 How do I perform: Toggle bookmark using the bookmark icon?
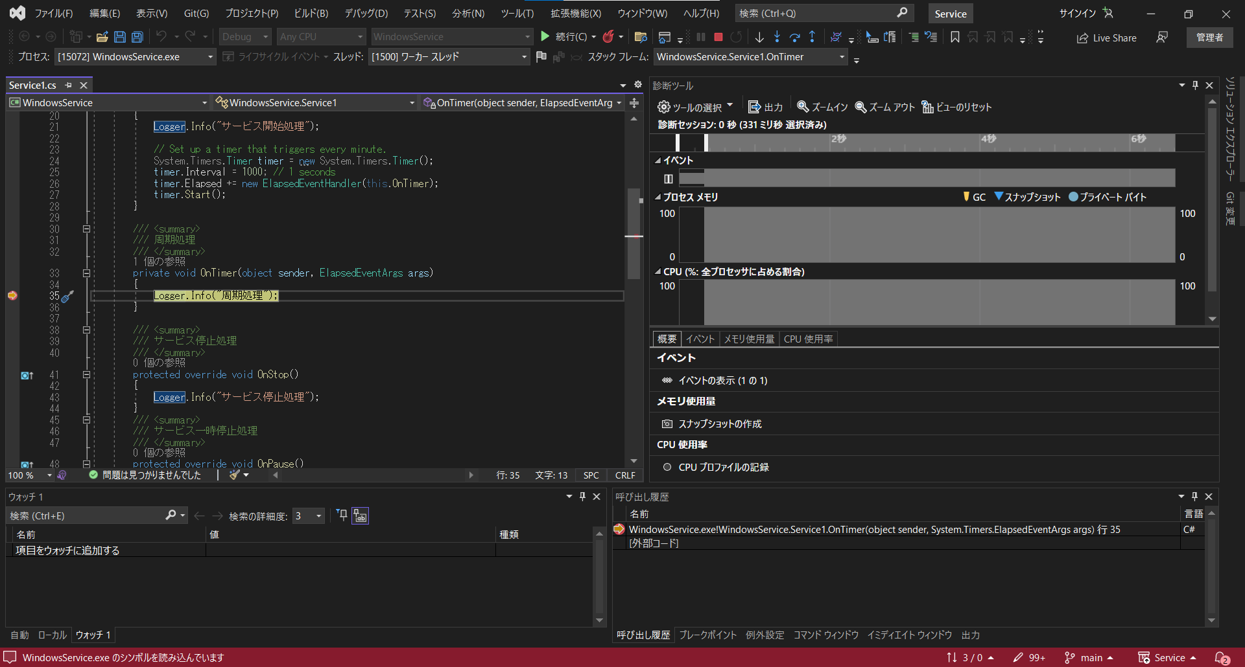(x=955, y=37)
